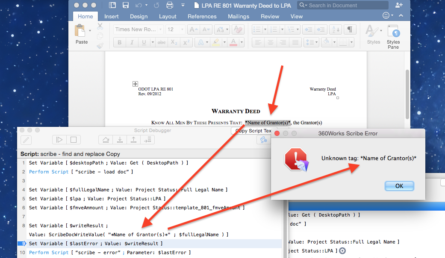Open the font name dropdown
The height and width of the screenshot is (258, 445).
[160, 29]
